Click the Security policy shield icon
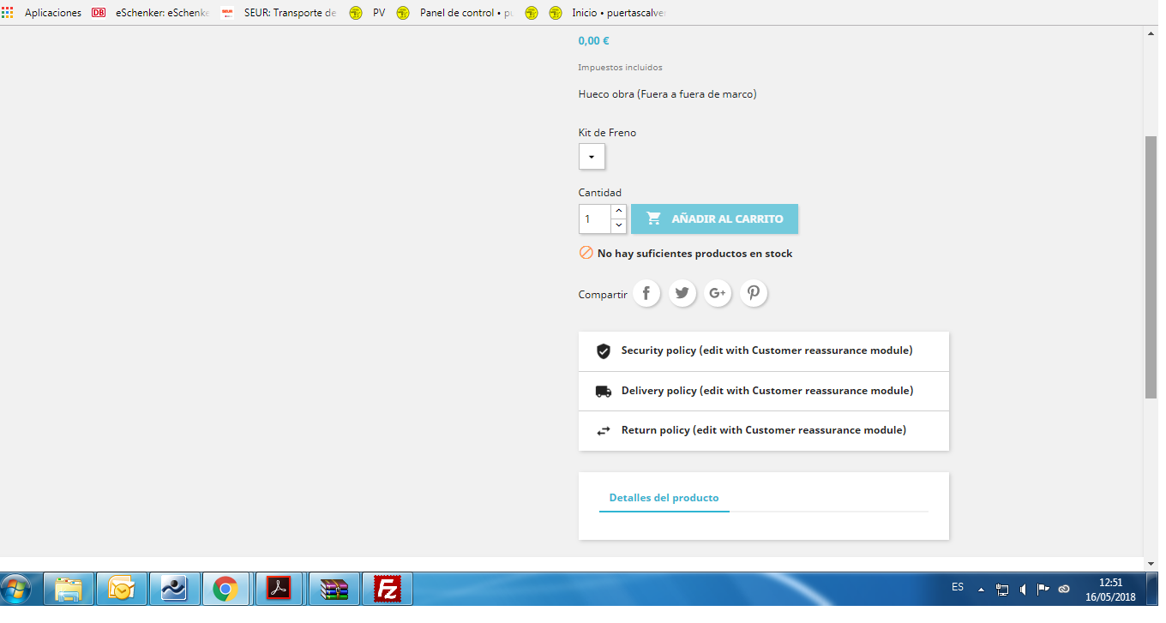Viewport: 1166px width, 623px height. pos(604,351)
